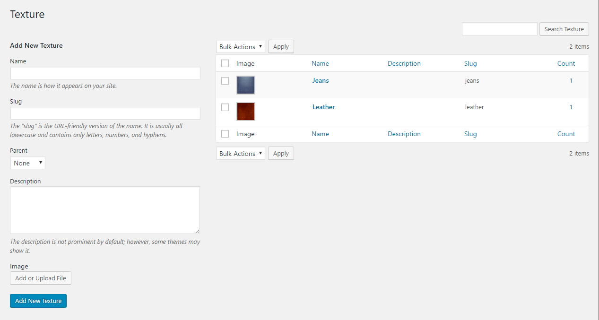599x320 pixels.
Task: Sort by the Count column header
Action: [x=566, y=63]
